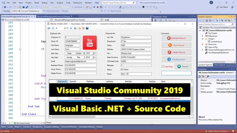This screenshot has width=237, height=133.
Task: Expand the Resources folder node
Action: pyautogui.click(x=202, y=44)
